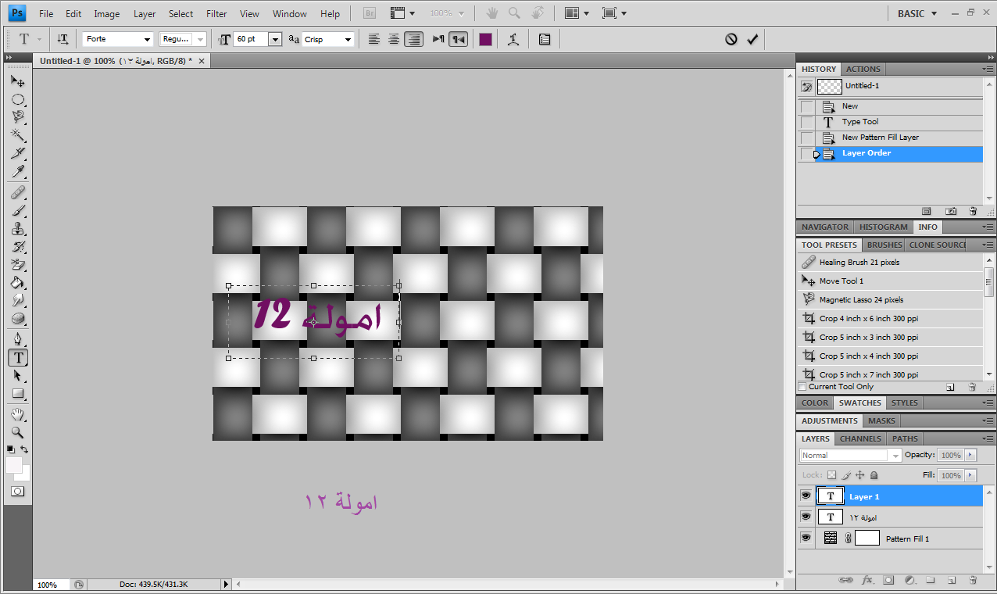997x594 pixels.
Task: Cancel current text edits icon
Action: (731, 39)
